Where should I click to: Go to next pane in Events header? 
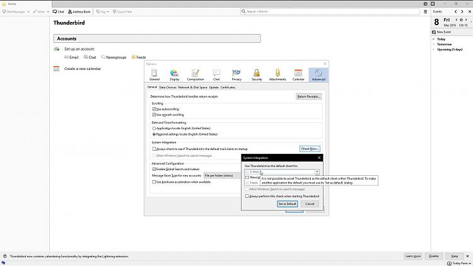tap(462, 11)
